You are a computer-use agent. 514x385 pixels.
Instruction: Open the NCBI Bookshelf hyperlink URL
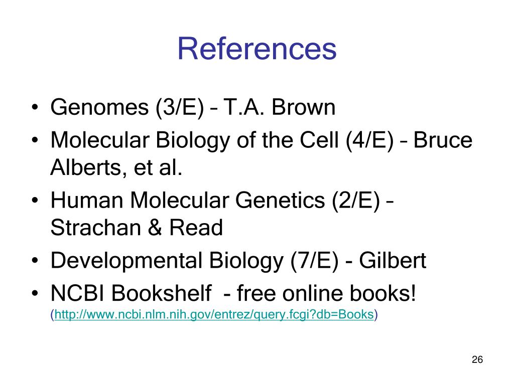(214, 315)
